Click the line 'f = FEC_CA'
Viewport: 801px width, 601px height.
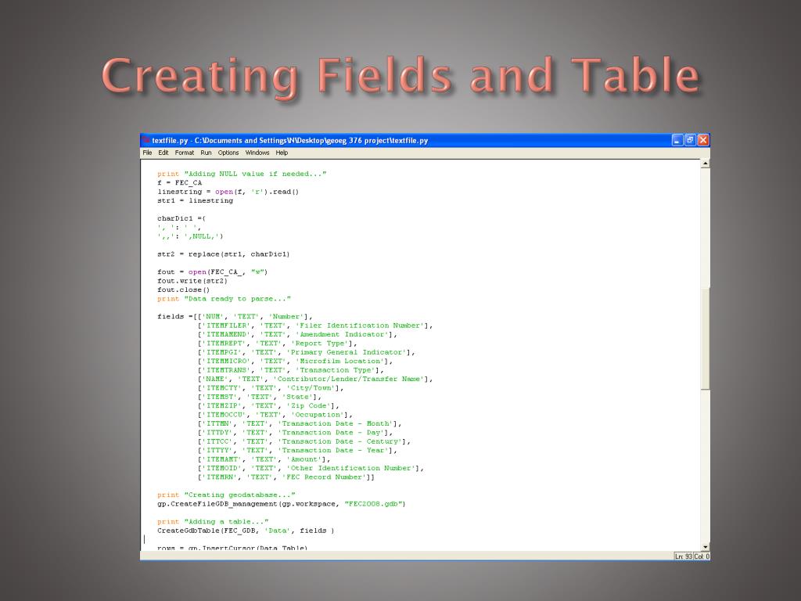tap(179, 183)
